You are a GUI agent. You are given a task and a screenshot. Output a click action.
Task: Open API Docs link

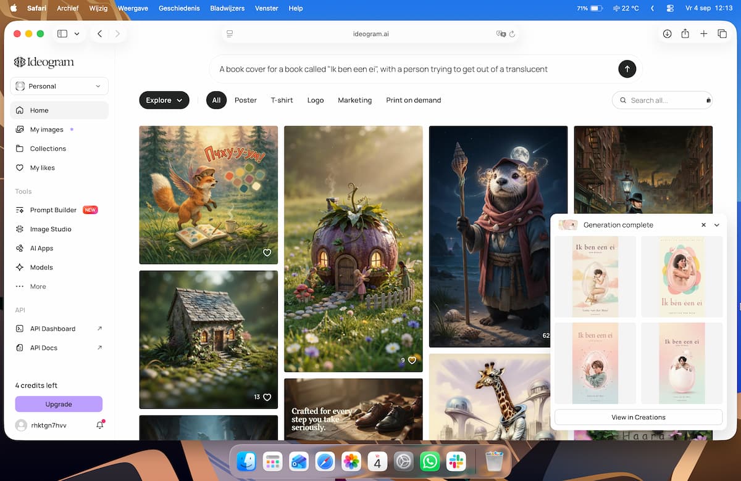click(59, 348)
